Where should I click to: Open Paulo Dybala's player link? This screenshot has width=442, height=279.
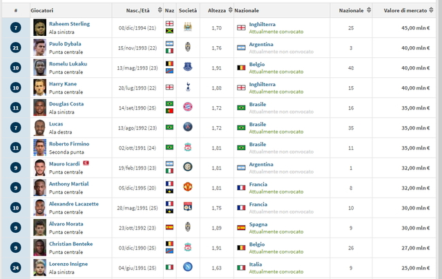[x=65, y=44]
